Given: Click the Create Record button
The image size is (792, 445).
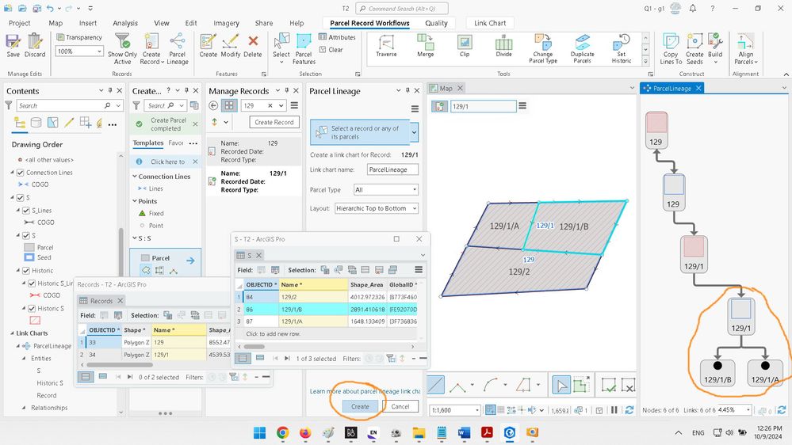Looking at the screenshot, I should [274, 122].
